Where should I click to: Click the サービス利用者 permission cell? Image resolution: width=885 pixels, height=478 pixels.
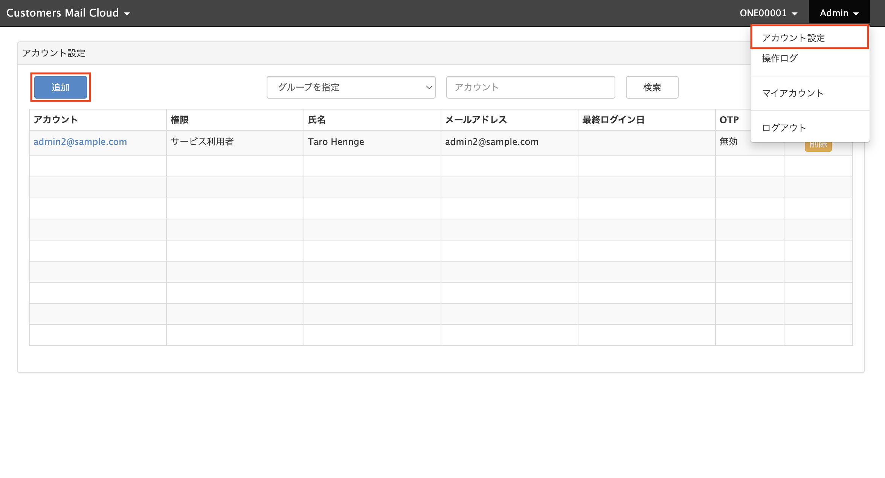click(x=235, y=143)
